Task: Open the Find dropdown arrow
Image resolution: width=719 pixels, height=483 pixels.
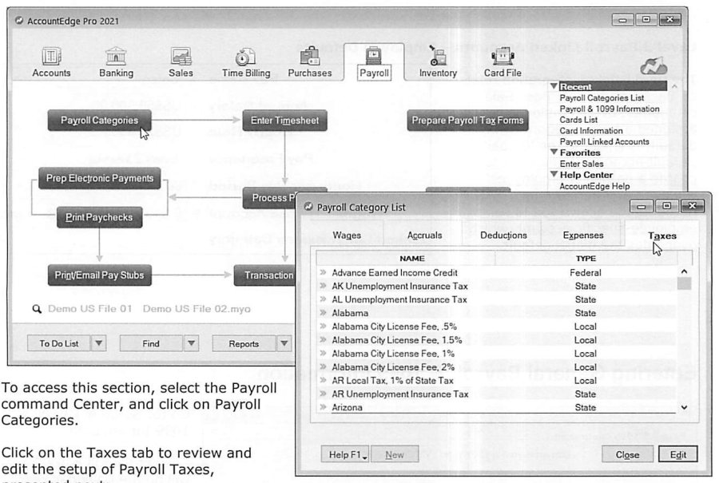Action: (x=191, y=343)
